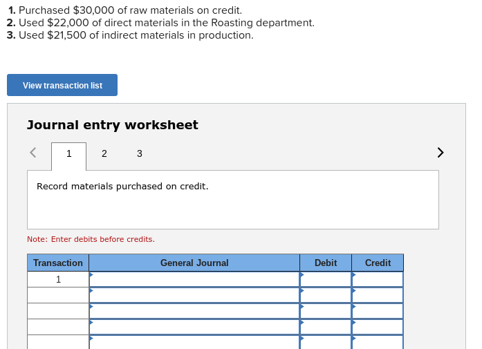Image resolution: width=482 pixels, height=349 pixels.
Task: Open General Journal account field in third row
Action: 194,311
